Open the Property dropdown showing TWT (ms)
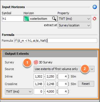100x102 pixels. 74,19
